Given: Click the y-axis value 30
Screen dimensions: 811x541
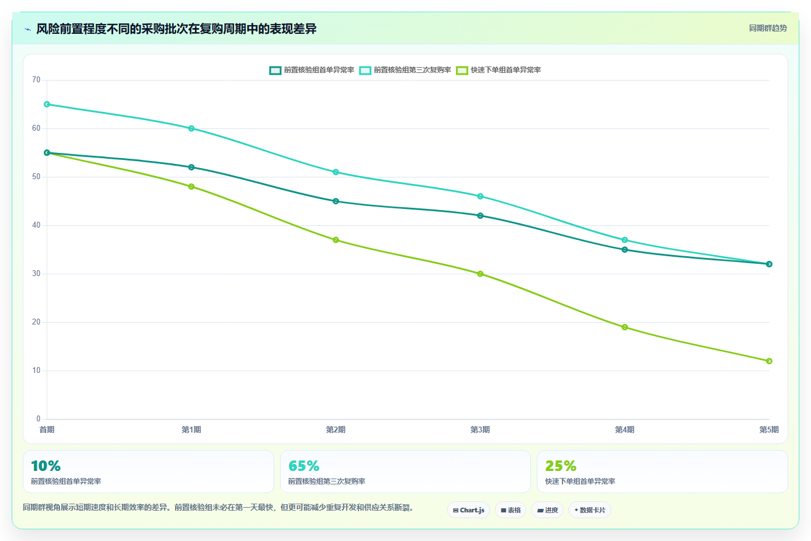Looking at the screenshot, I should click(36, 274).
